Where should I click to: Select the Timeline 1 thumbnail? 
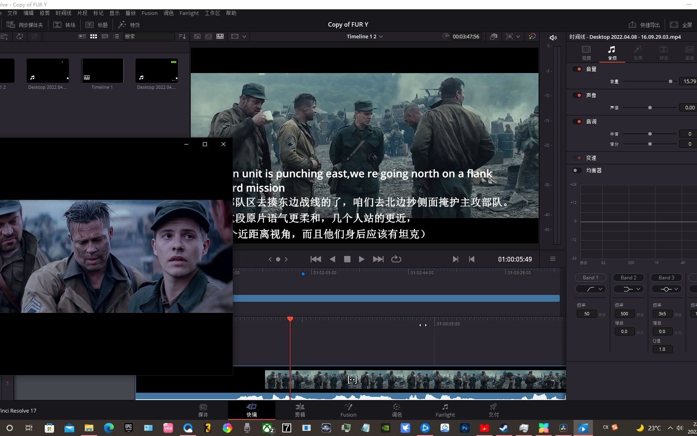pyautogui.click(x=102, y=71)
